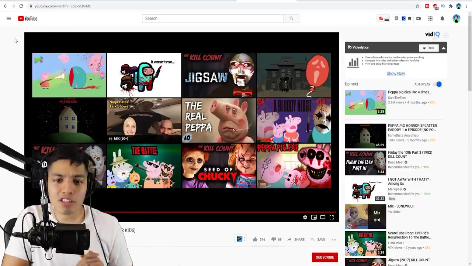Open Chrome's three-dot menu
The width and height of the screenshot is (472, 266).
[x=467, y=6]
